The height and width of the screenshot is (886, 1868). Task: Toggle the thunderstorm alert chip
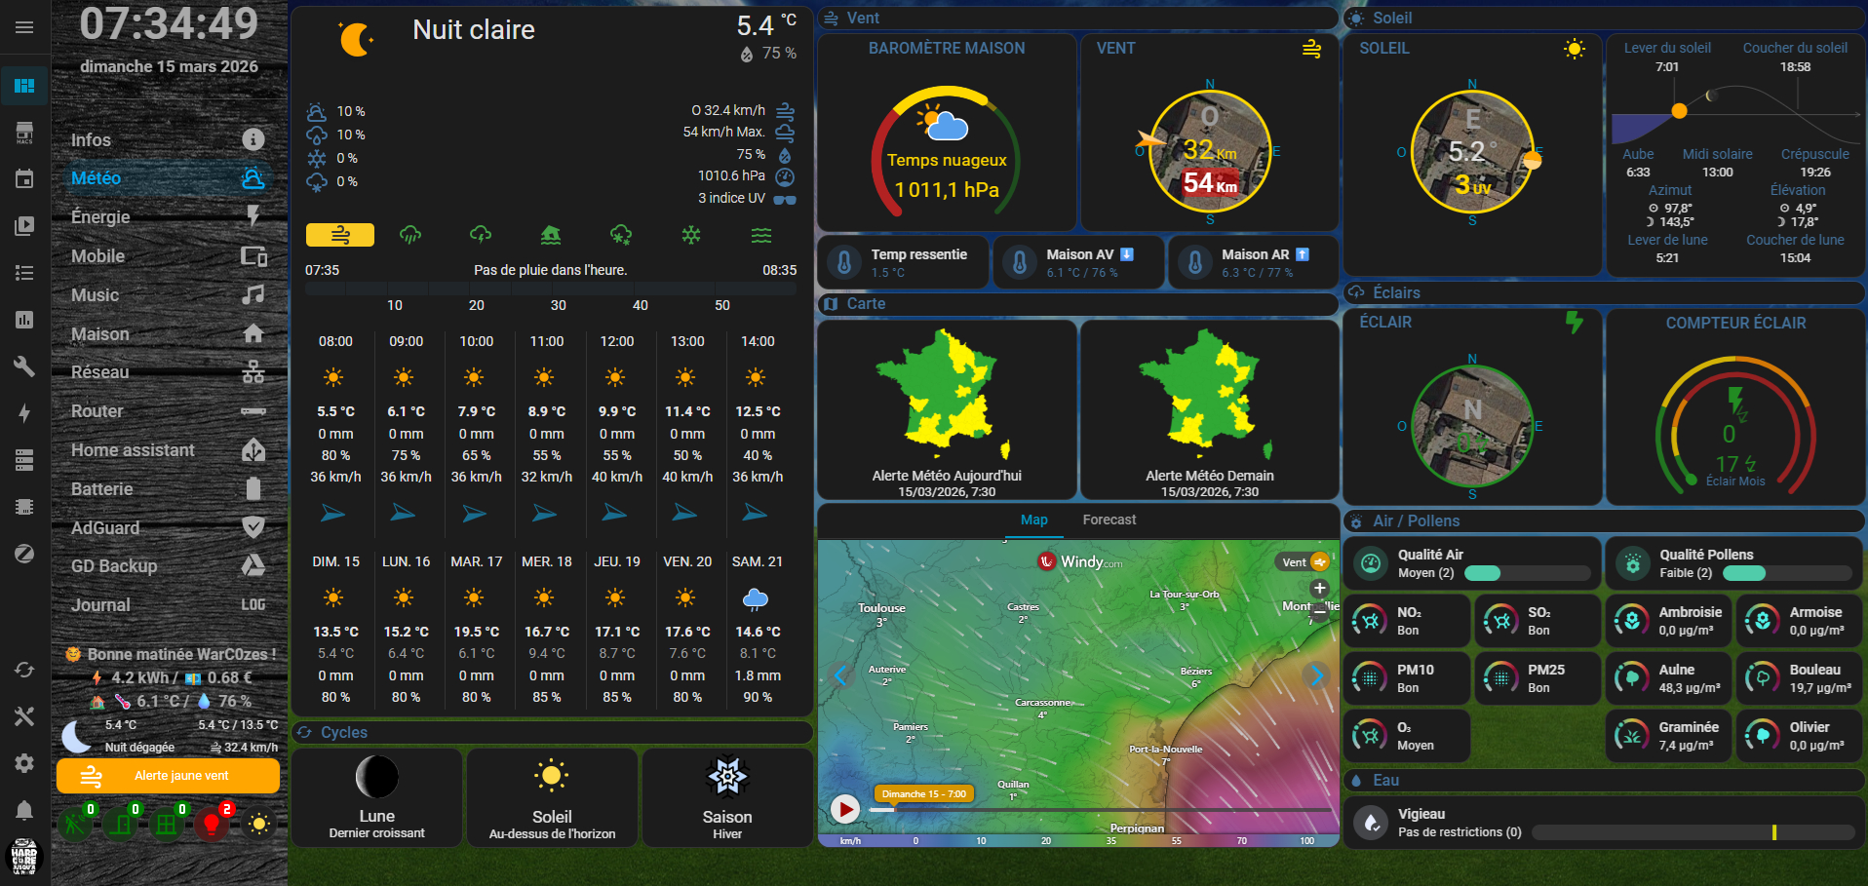(x=481, y=235)
